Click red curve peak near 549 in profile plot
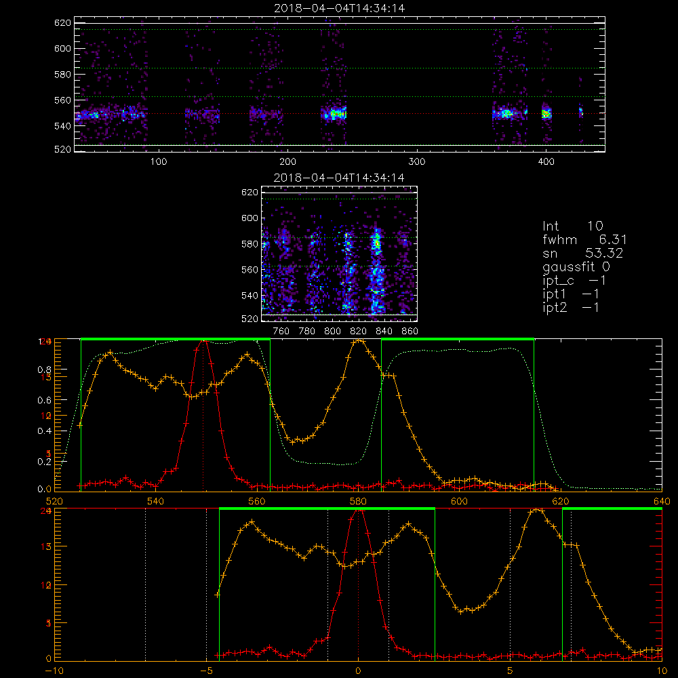The width and height of the screenshot is (678, 678). coord(203,342)
